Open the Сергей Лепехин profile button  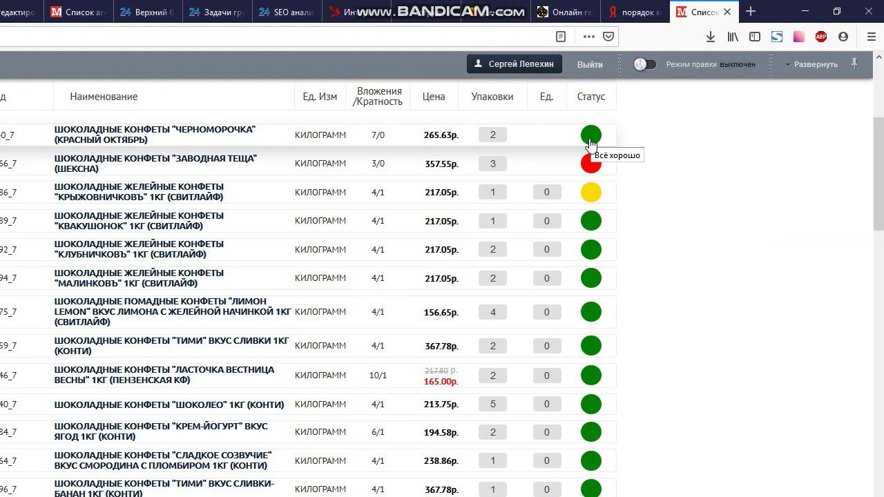click(x=514, y=64)
